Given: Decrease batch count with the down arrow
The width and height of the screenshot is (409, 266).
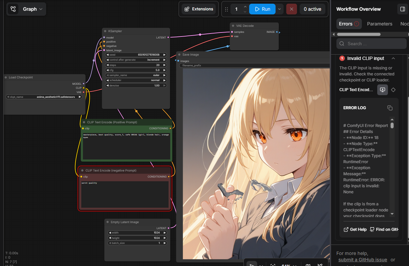Looking at the screenshot, I should pyautogui.click(x=245, y=12).
